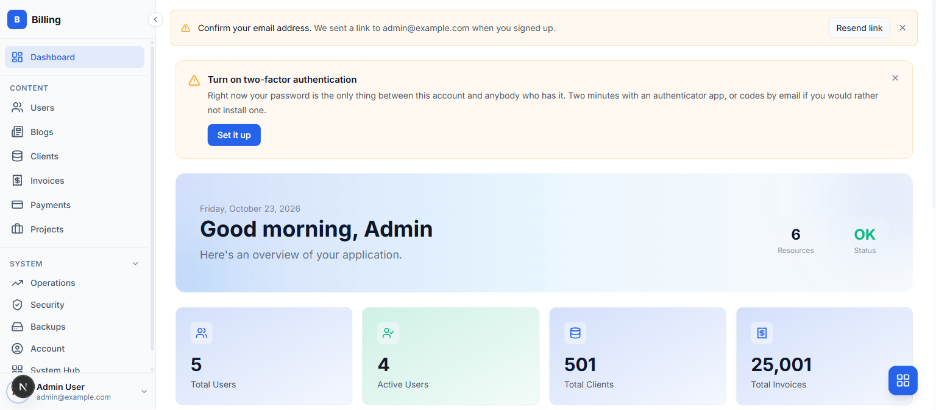
Task: Open the Total Users card showing 5
Action: click(264, 356)
